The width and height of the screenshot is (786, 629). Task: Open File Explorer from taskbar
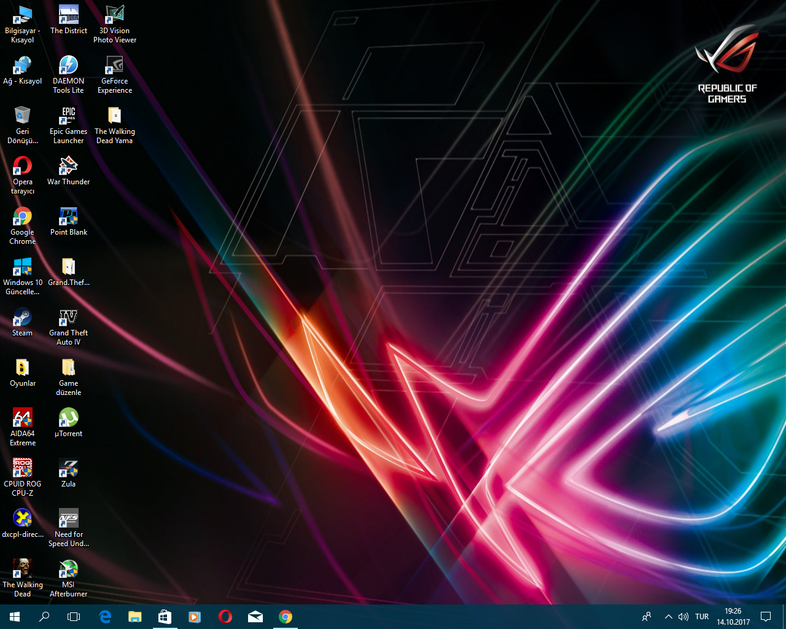(x=135, y=617)
